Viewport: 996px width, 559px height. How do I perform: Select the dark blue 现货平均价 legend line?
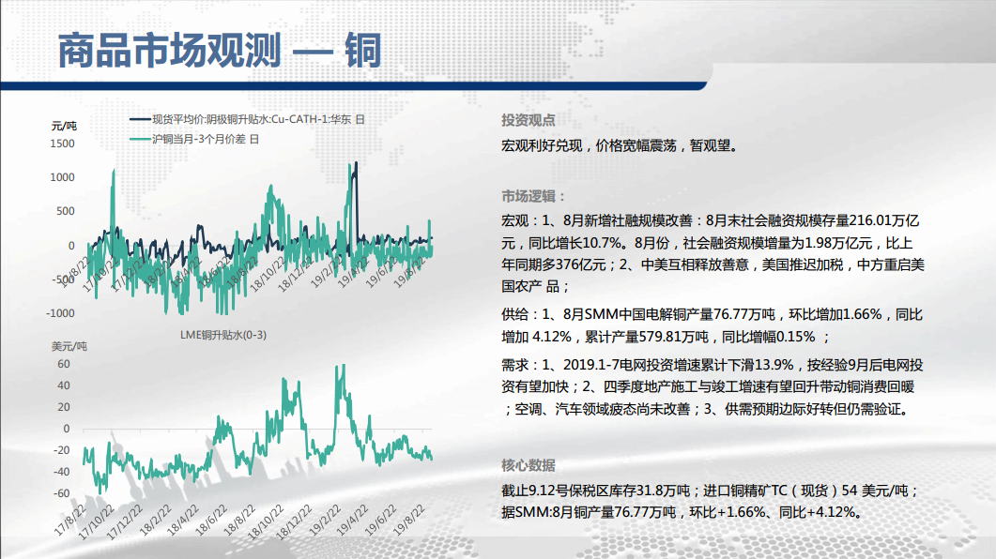[x=138, y=119]
